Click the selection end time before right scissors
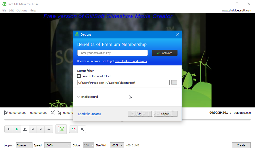 pos(39,113)
